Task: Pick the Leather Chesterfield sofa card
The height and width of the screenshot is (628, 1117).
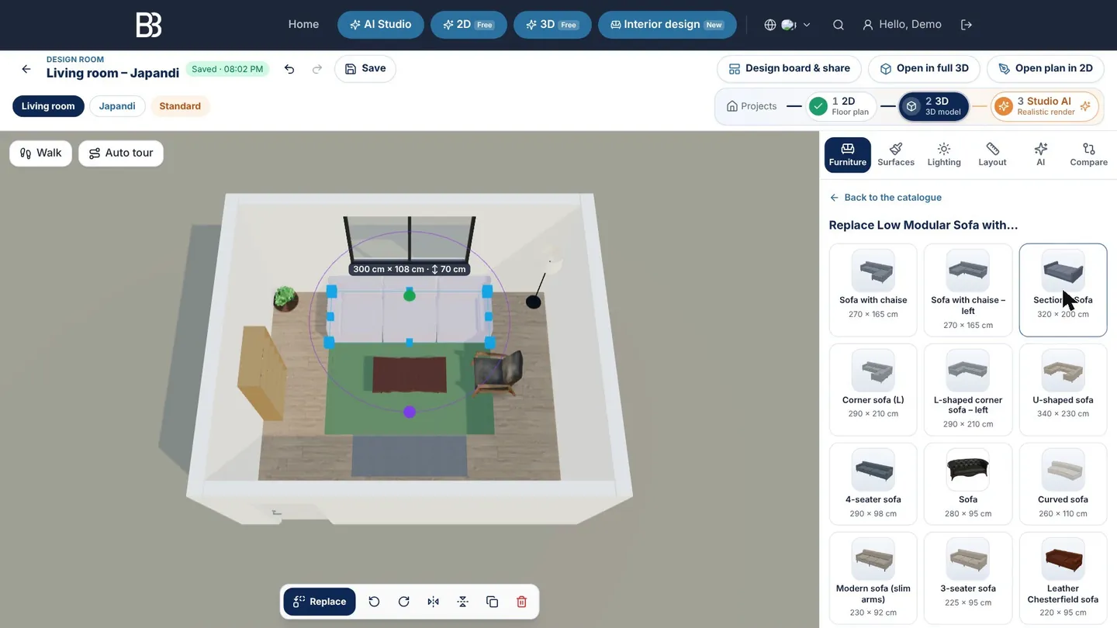Action: click(x=1063, y=578)
